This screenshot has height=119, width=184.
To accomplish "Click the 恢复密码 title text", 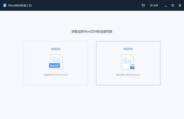I will [x=56, y=49].
